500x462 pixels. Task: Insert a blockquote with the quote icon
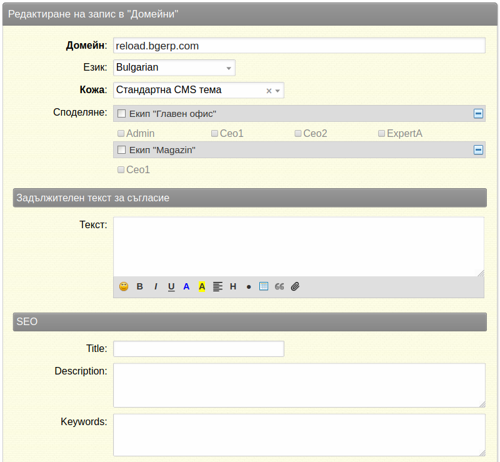click(x=279, y=286)
